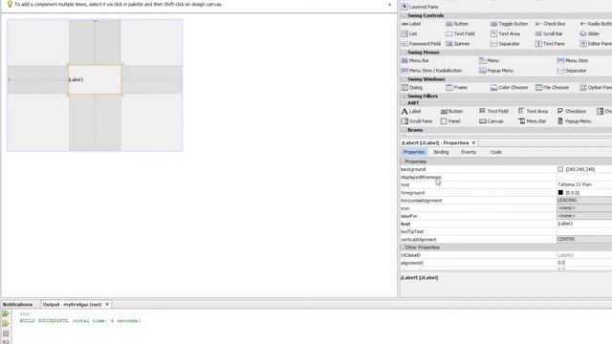This screenshot has width=612, height=344.
Task: Select the Text Pane component
Action: tap(550, 44)
